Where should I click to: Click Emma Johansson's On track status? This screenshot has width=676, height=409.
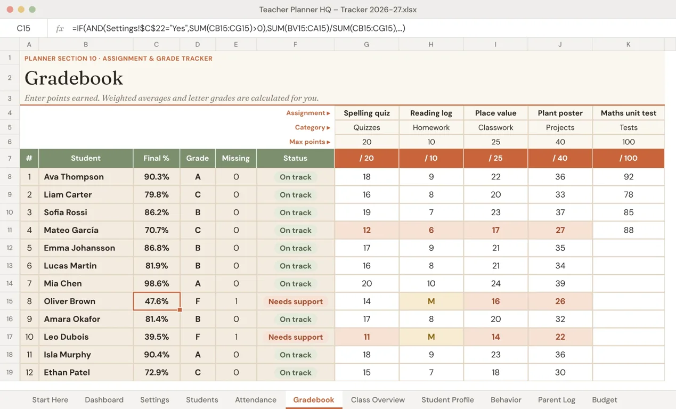click(295, 248)
